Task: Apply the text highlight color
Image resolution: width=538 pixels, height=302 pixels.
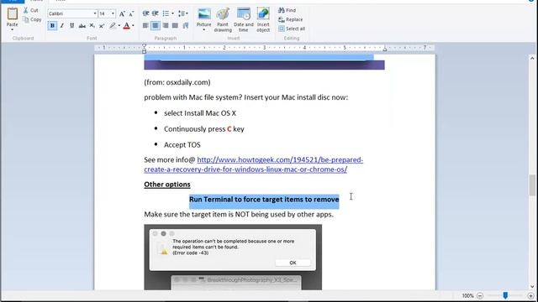Action: (113, 26)
